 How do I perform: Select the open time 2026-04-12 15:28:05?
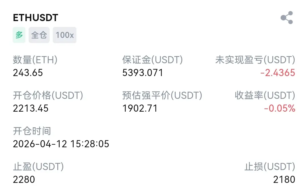61,144
